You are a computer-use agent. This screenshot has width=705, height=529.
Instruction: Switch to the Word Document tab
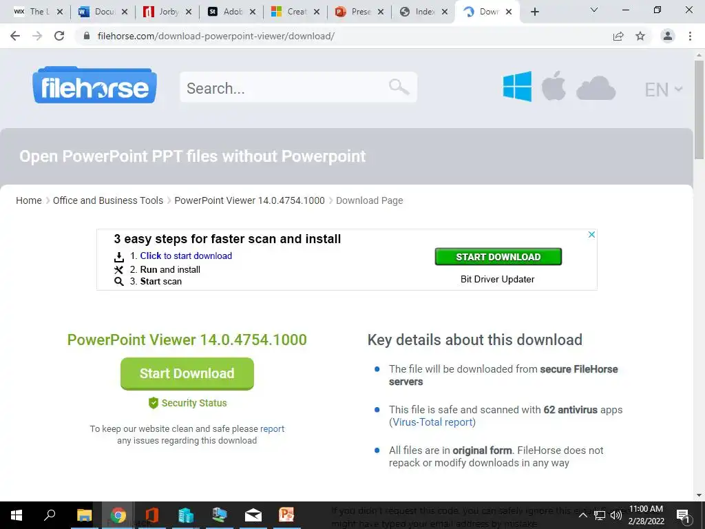coord(96,12)
